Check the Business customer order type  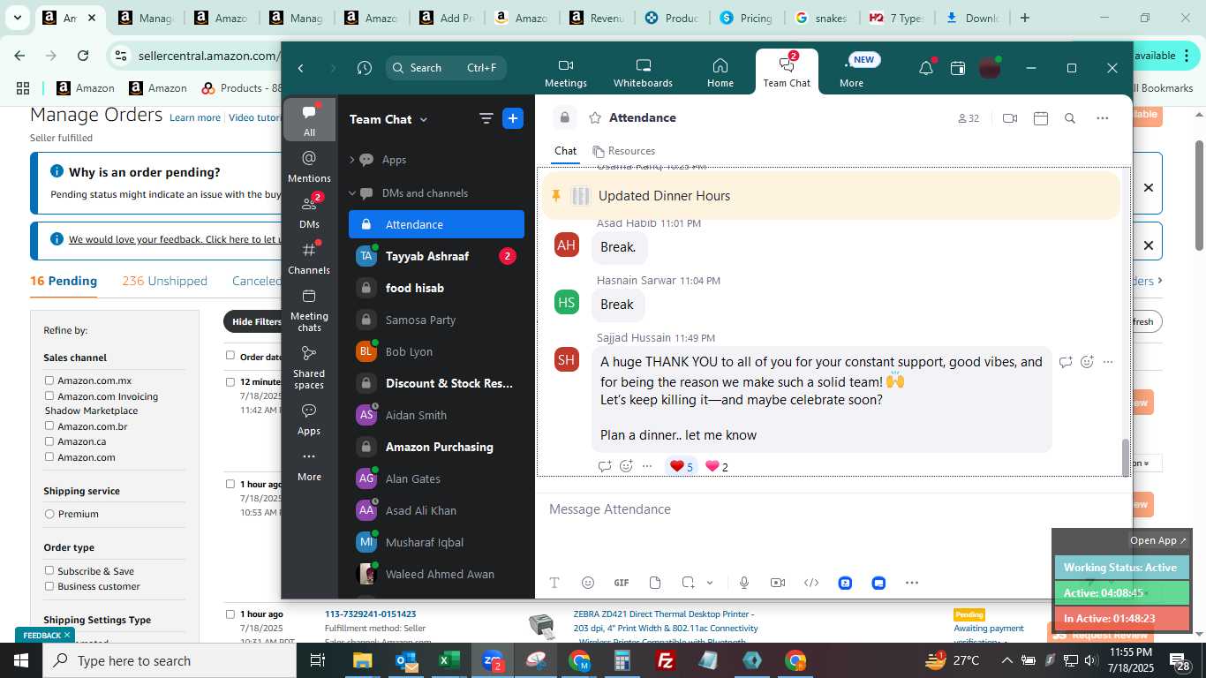click(49, 585)
